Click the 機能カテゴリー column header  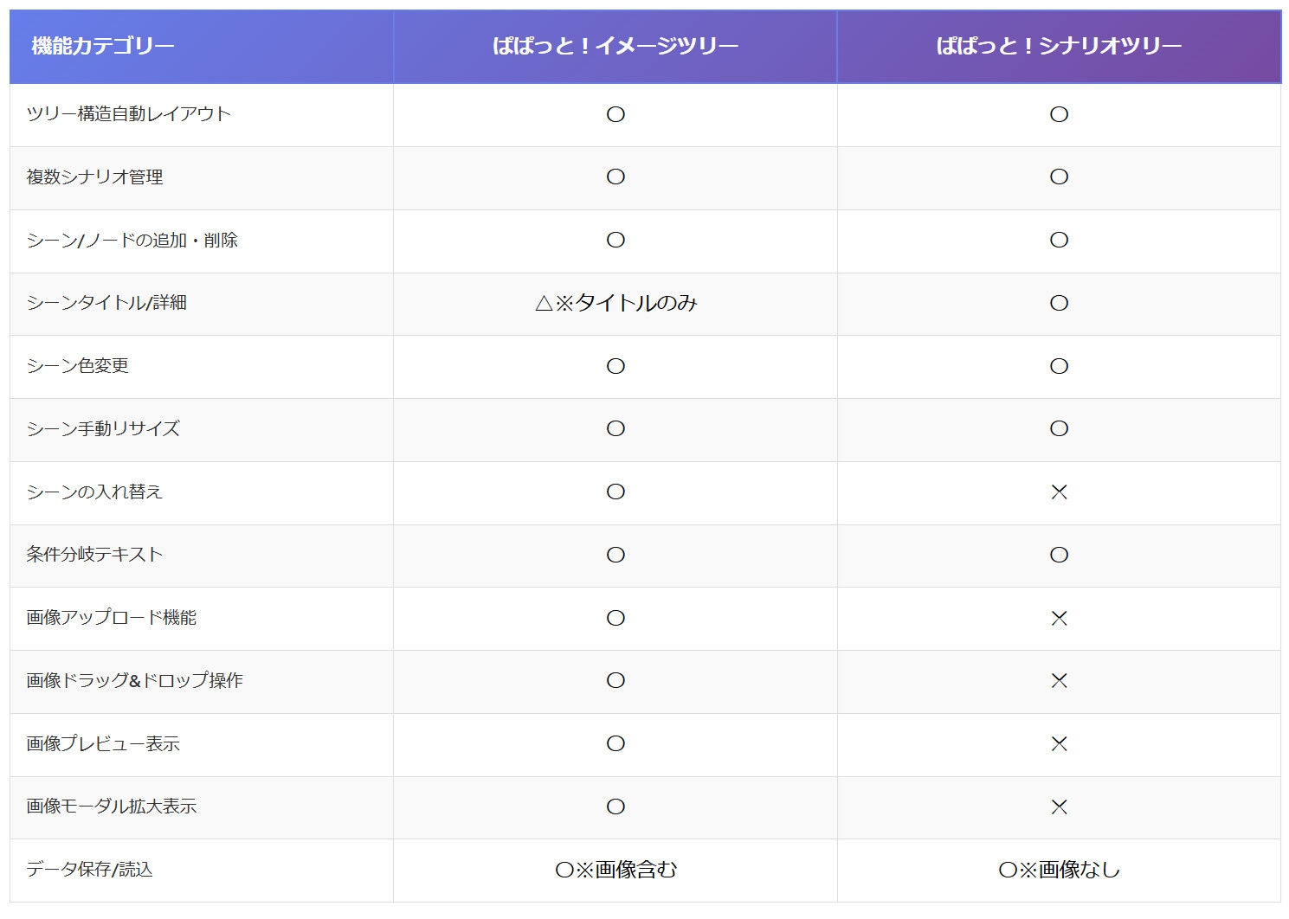pyautogui.click(x=103, y=46)
